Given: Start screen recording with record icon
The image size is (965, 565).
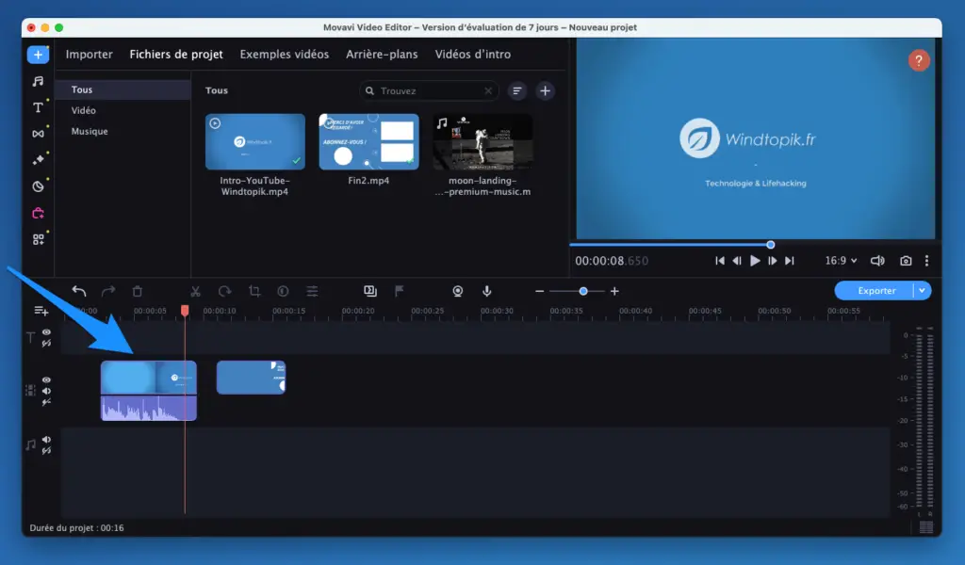Looking at the screenshot, I should 458,291.
